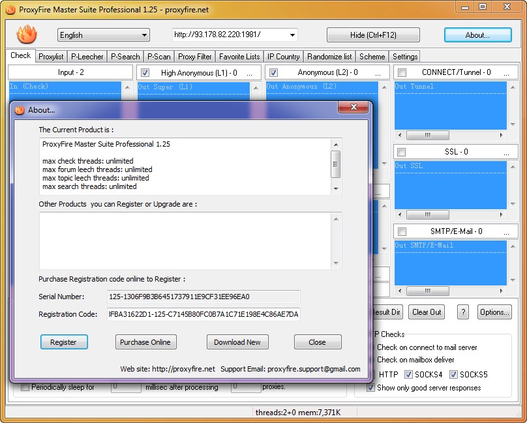This screenshot has width=527, height=423.
Task: Click ellipsis next to CONNECT/Tunnel
Action: point(506,74)
